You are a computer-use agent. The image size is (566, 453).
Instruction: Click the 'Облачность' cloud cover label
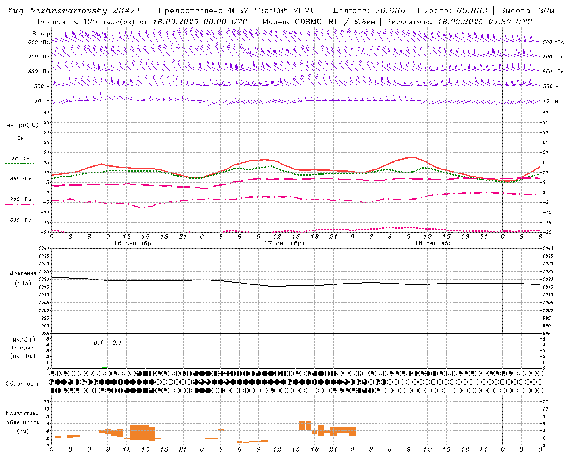pos(23,384)
